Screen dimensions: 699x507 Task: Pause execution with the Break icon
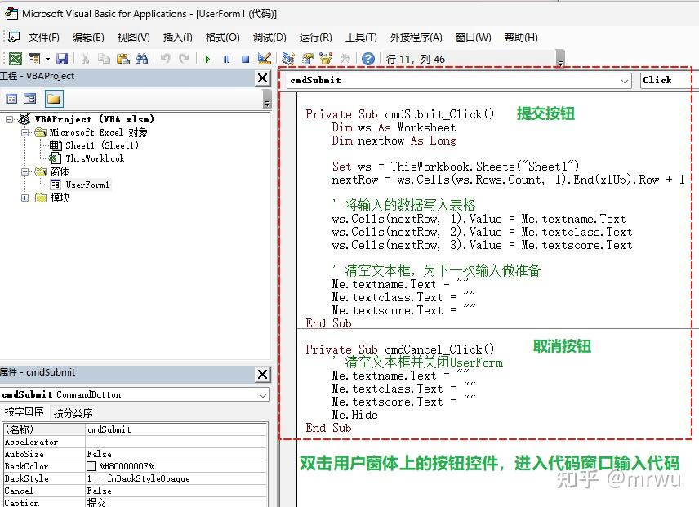tap(227, 58)
